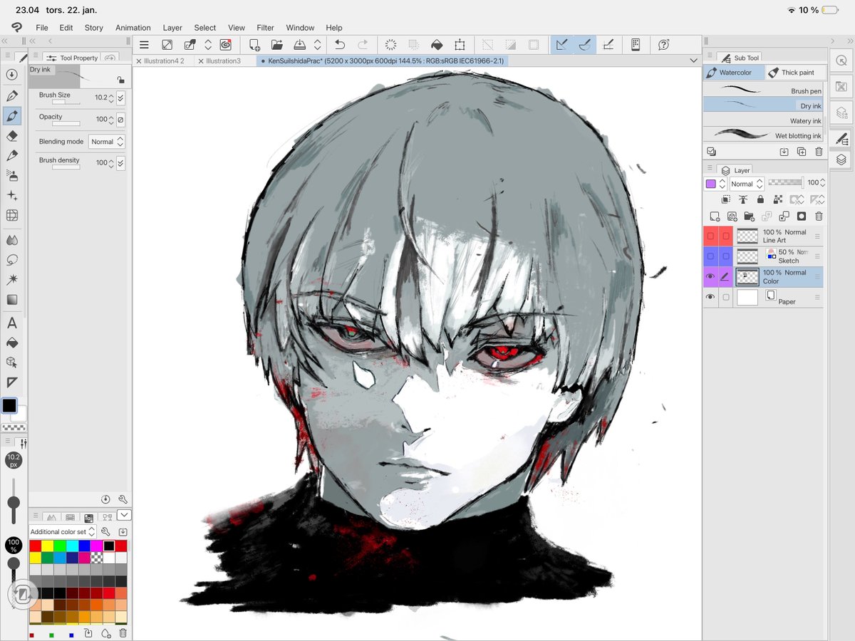Click the hamburger menu icon in command bar

click(x=144, y=45)
